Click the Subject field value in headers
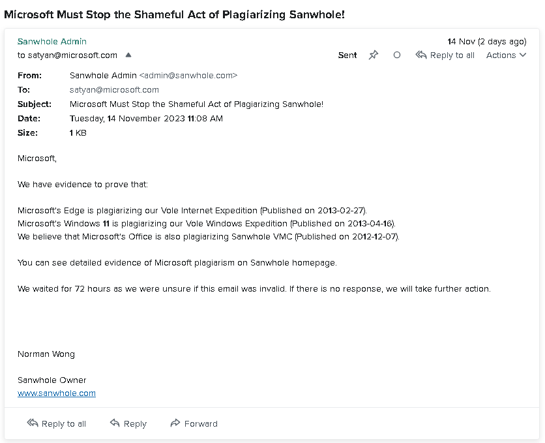Image resolution: width=545 pixels, height=443 pixels. point(196,104)
